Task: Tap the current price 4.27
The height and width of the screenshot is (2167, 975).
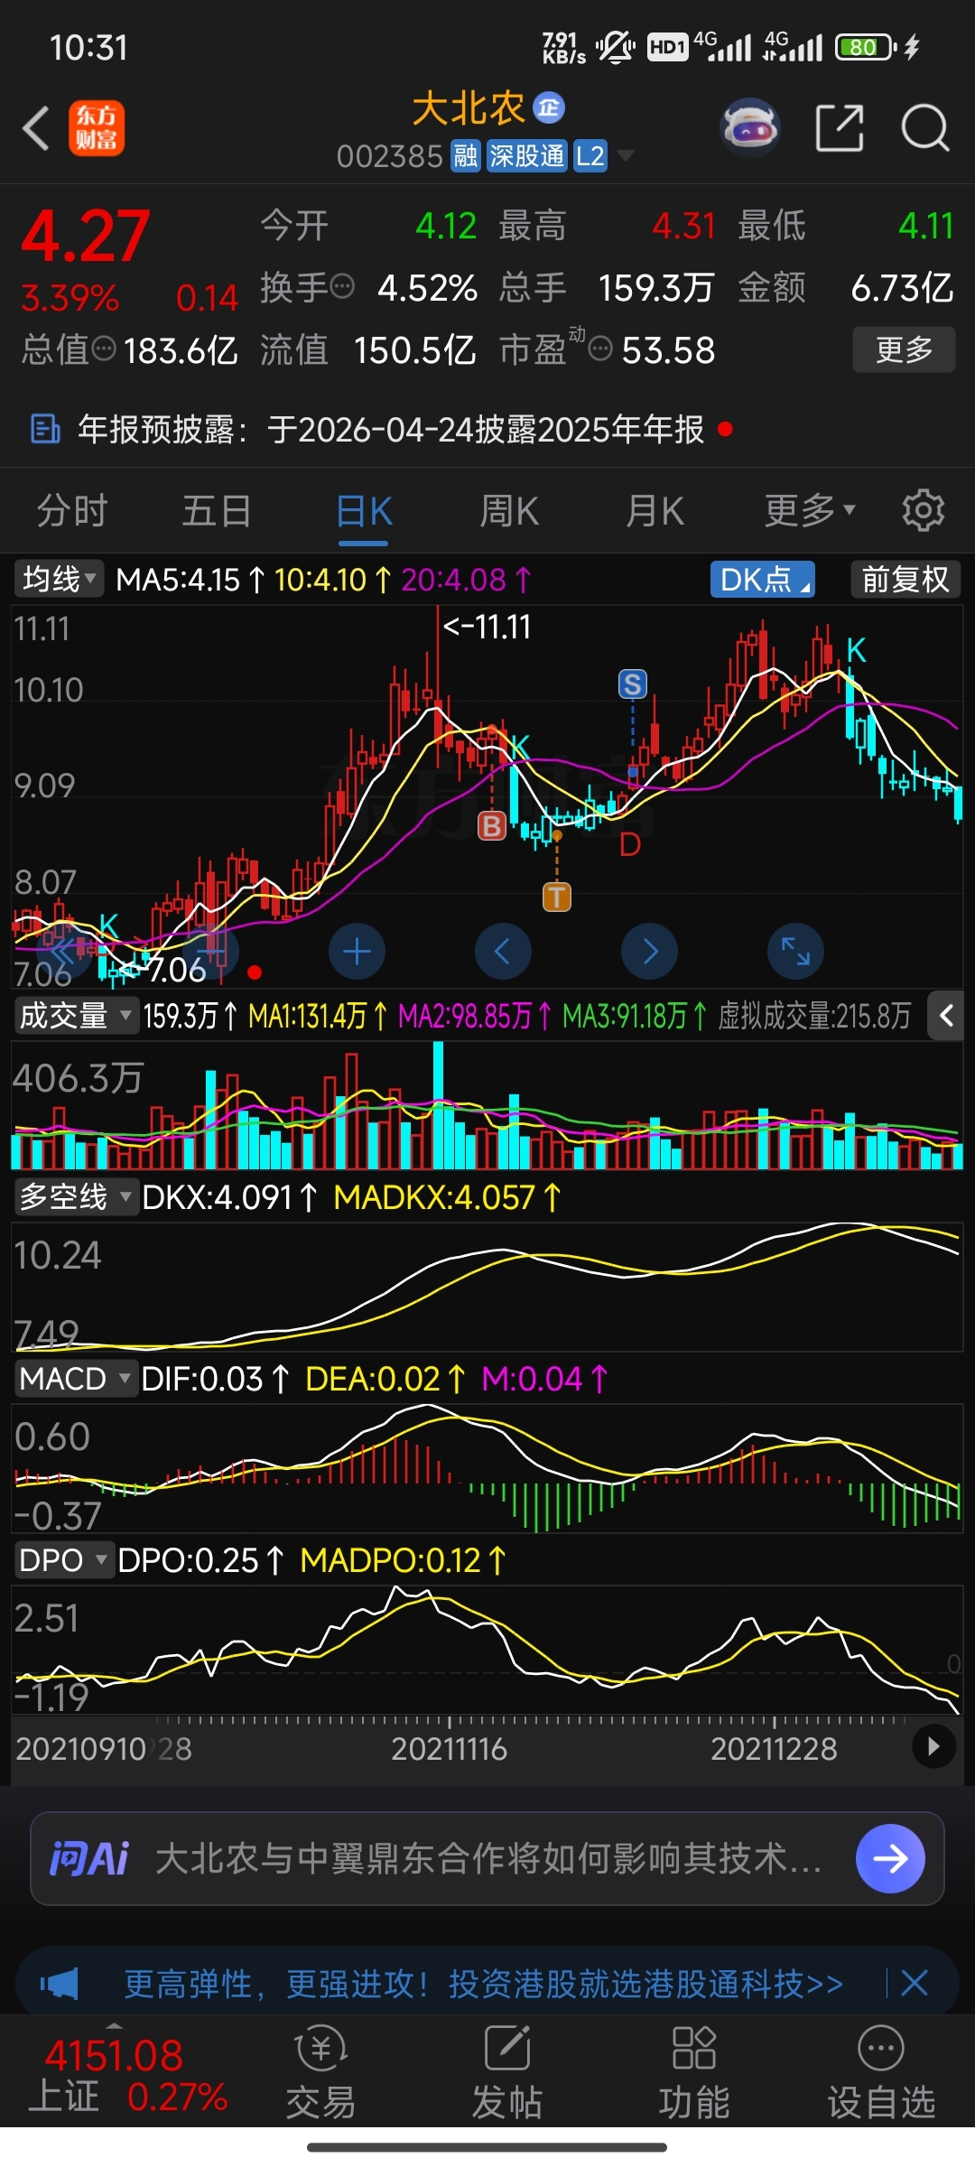Action: point(85,236)
